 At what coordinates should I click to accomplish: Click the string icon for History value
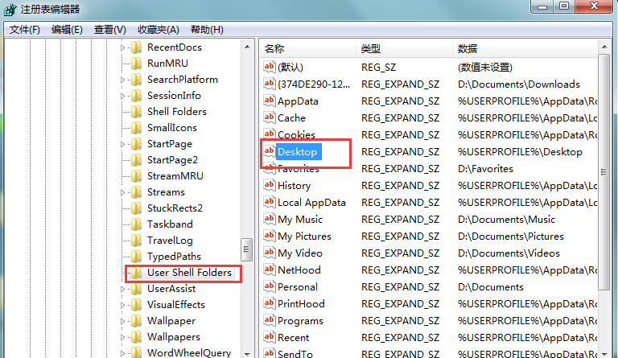coord(270,185)
